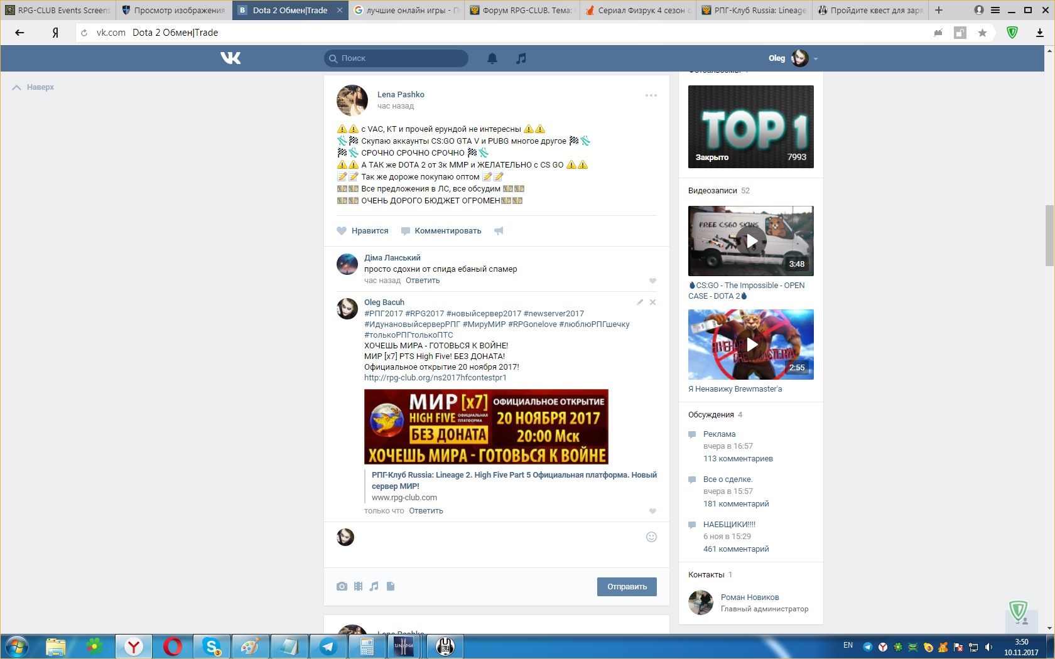Screen dimensions: 1055x659
Task: Open the rpg-club.org/ns2017hfcontestpr1 link
Action: coord(435,378)
